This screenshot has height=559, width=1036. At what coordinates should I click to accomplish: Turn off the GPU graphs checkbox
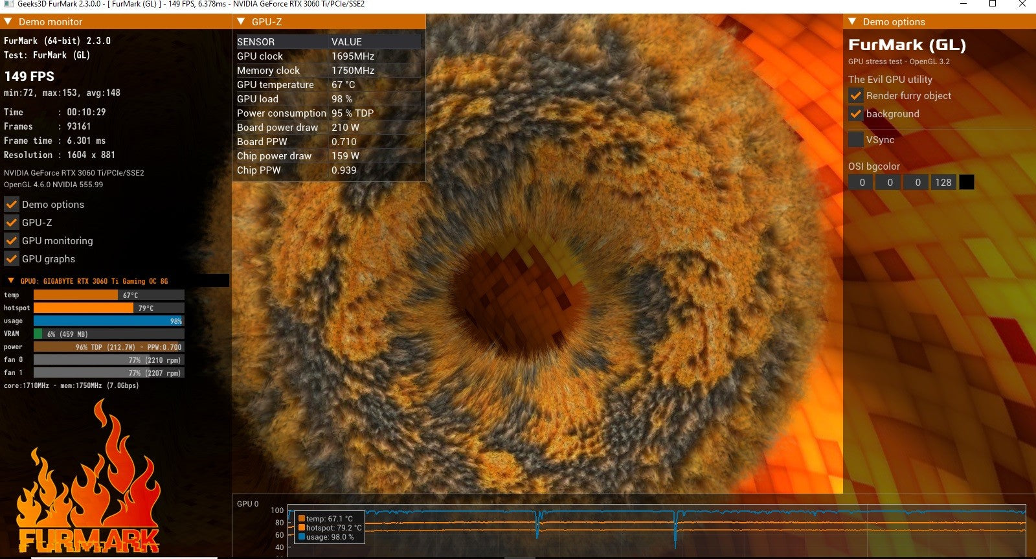(x=12, y=259)
